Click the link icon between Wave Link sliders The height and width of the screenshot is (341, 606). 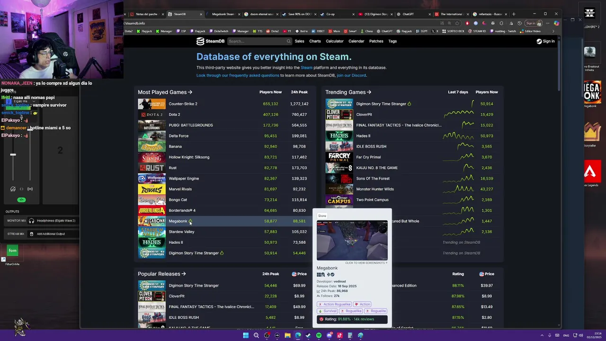[x=21, y=189]
